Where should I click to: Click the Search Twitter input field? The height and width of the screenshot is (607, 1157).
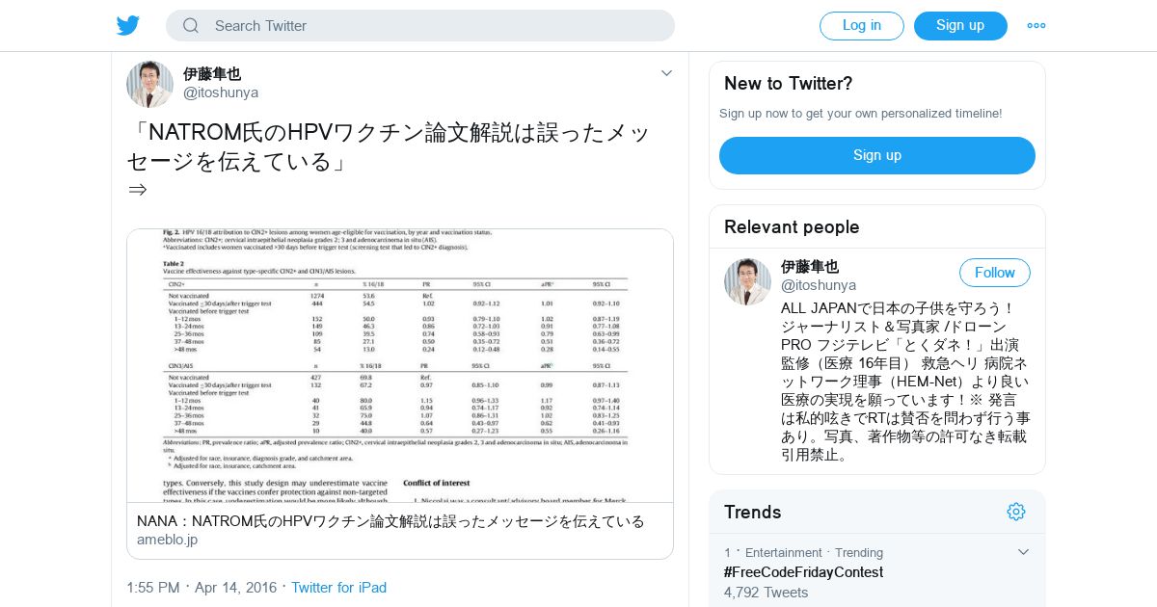click(420, 26)
